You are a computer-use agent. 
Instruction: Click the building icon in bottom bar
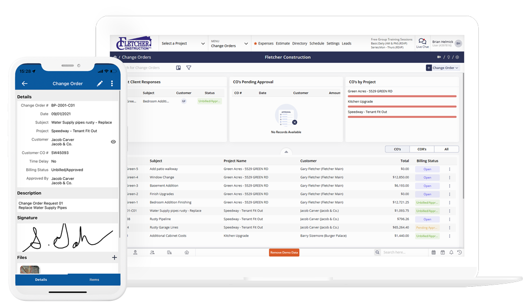click(x=170, y=253)
